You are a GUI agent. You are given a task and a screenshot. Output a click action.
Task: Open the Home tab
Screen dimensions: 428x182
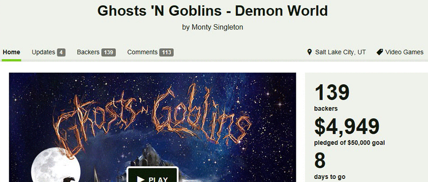11,52
